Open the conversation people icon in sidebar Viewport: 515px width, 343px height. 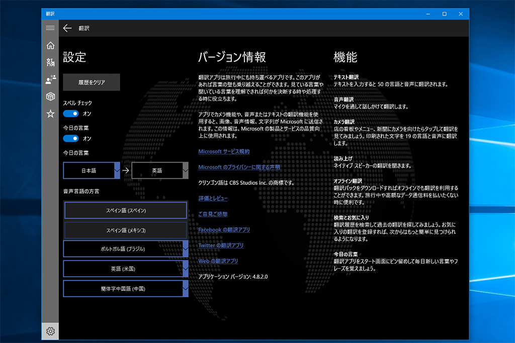coord(51,79)
